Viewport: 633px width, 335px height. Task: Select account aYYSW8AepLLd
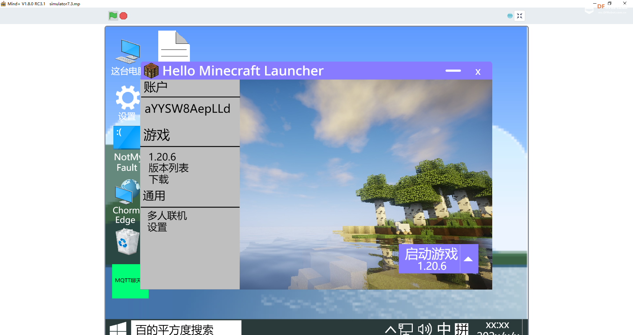coord(188,108)
